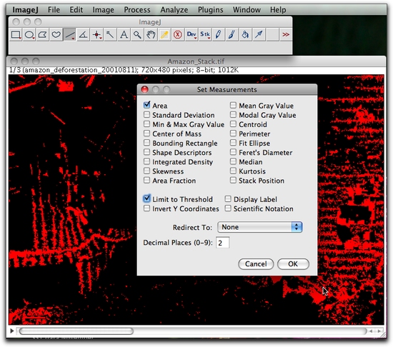Select the Wand tracing tool
This screenshot has height=347, width=393.
tap(110, 34)
